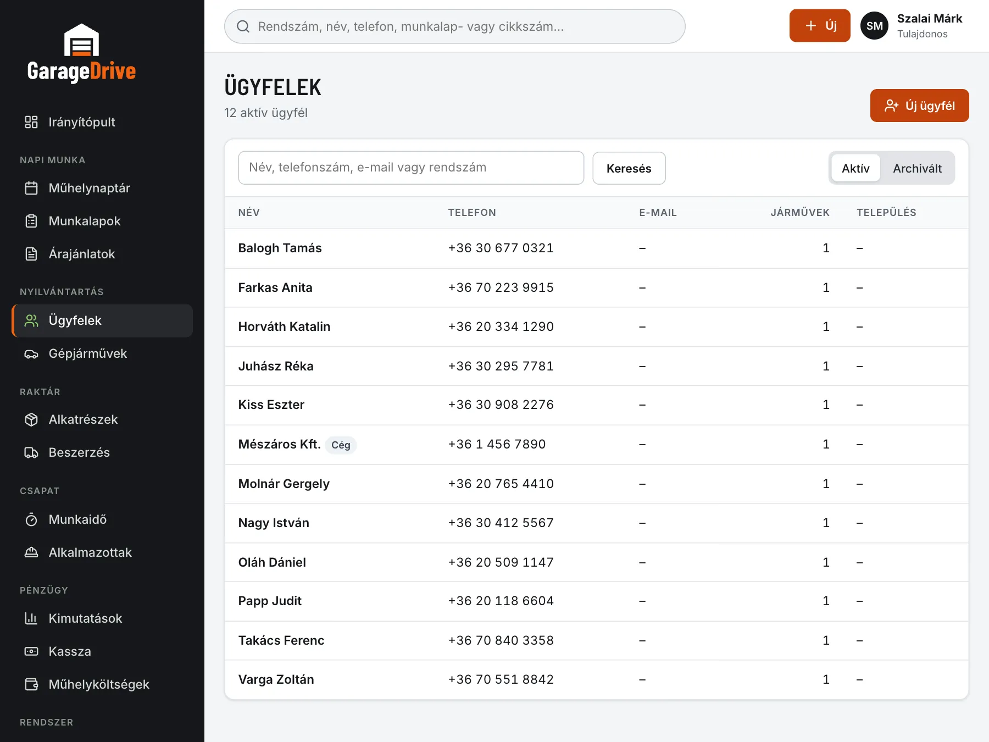Image resolution: width=989 pixels, height=742 pixels.
Task: Open Műhelynaptár calendar icon
Action: point(31,188)
